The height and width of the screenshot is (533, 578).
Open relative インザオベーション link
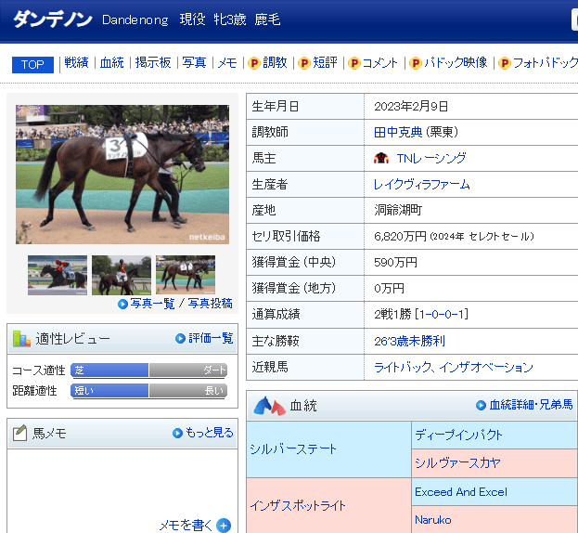[486, 367]
